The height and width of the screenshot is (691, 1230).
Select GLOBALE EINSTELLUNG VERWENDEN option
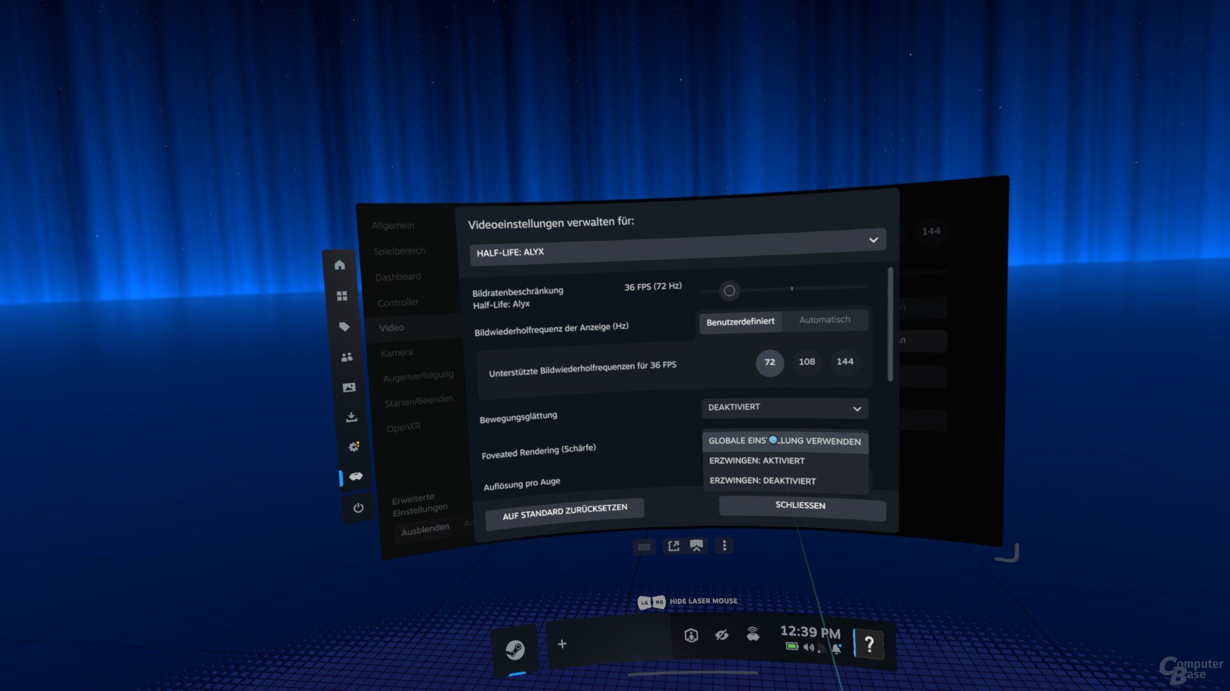click(x=785, y=441)
